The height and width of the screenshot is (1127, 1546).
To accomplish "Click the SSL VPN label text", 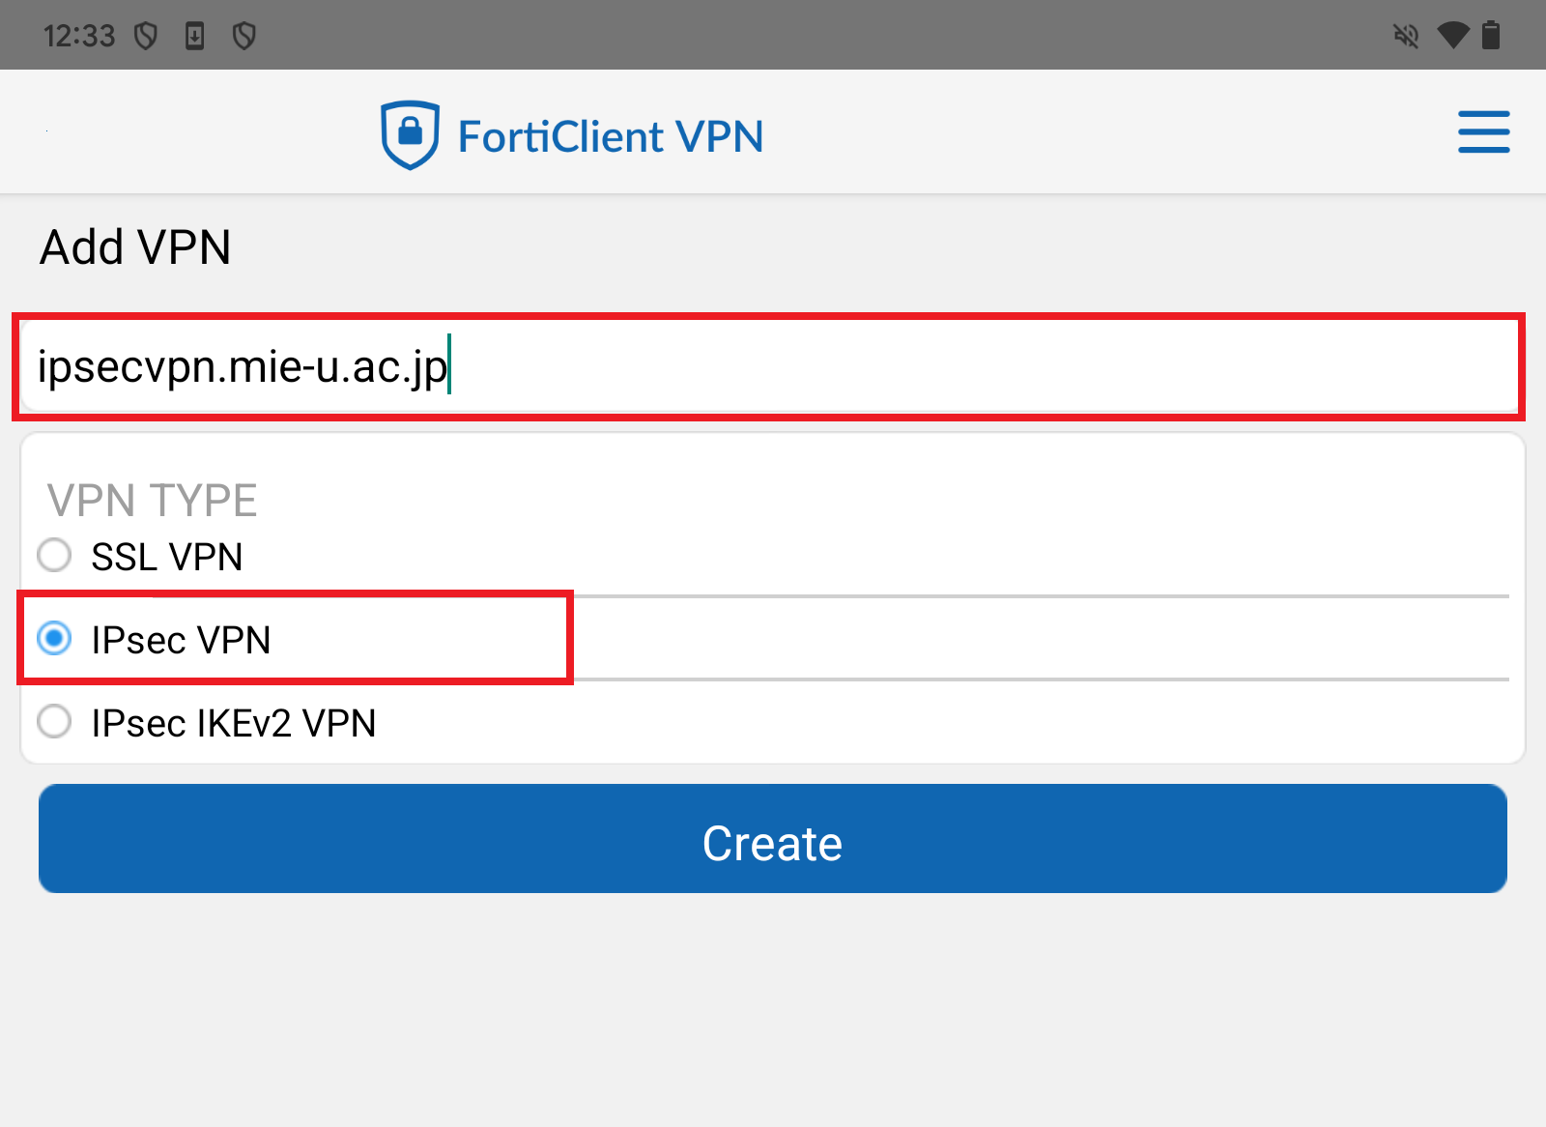I will 167,558.
